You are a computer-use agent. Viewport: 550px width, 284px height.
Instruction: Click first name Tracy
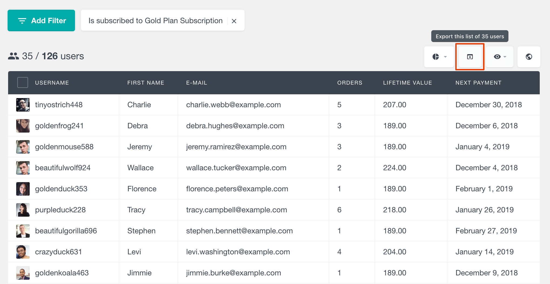(x=136, y=210)
